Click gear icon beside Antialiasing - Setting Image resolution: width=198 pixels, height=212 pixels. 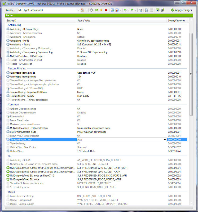point(8,44)
